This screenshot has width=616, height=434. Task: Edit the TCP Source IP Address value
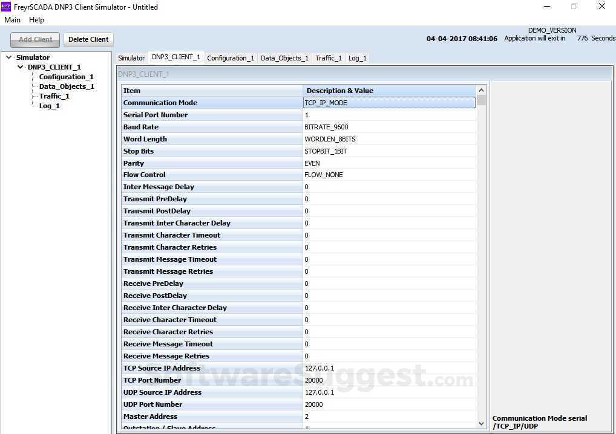pyautogui.click(x=388, y=368)
